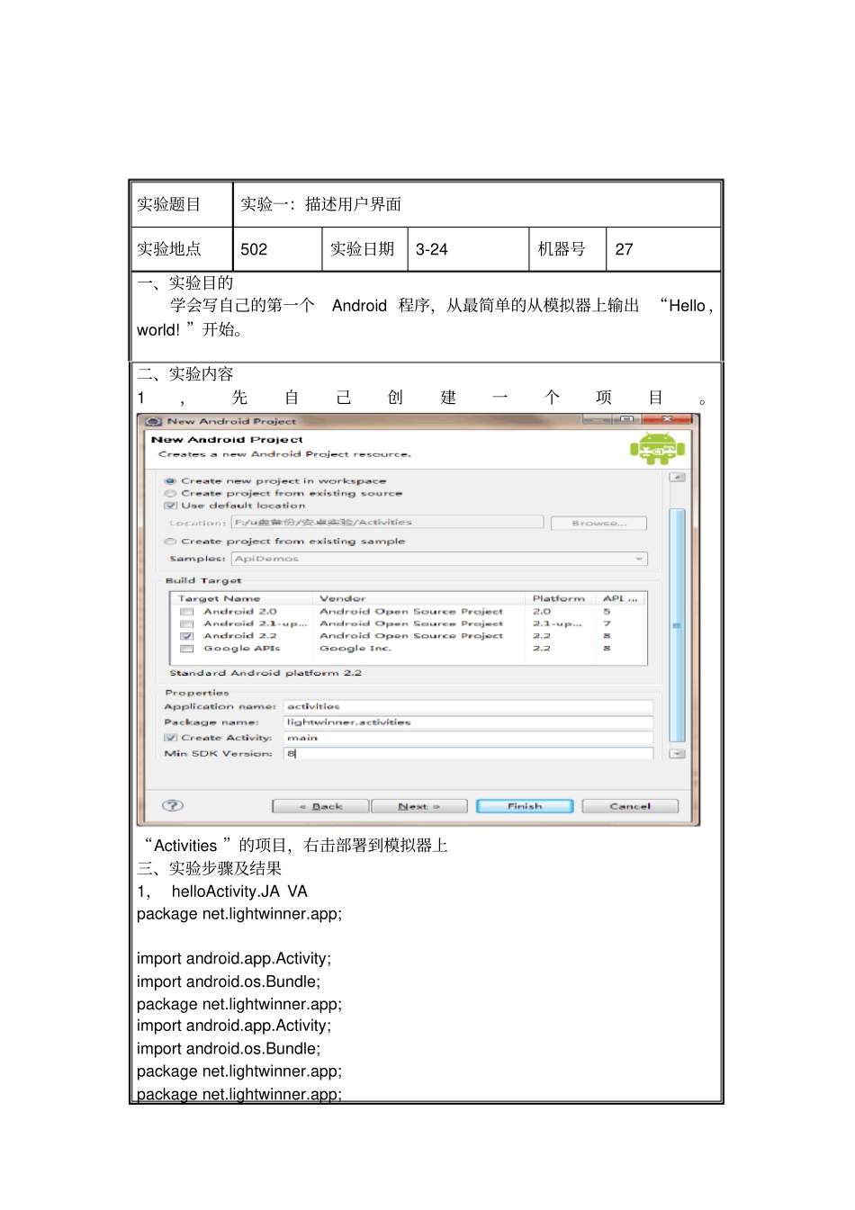
Task: Click the Browse... button
Action: pyautogui.click(x=598, y=523)
